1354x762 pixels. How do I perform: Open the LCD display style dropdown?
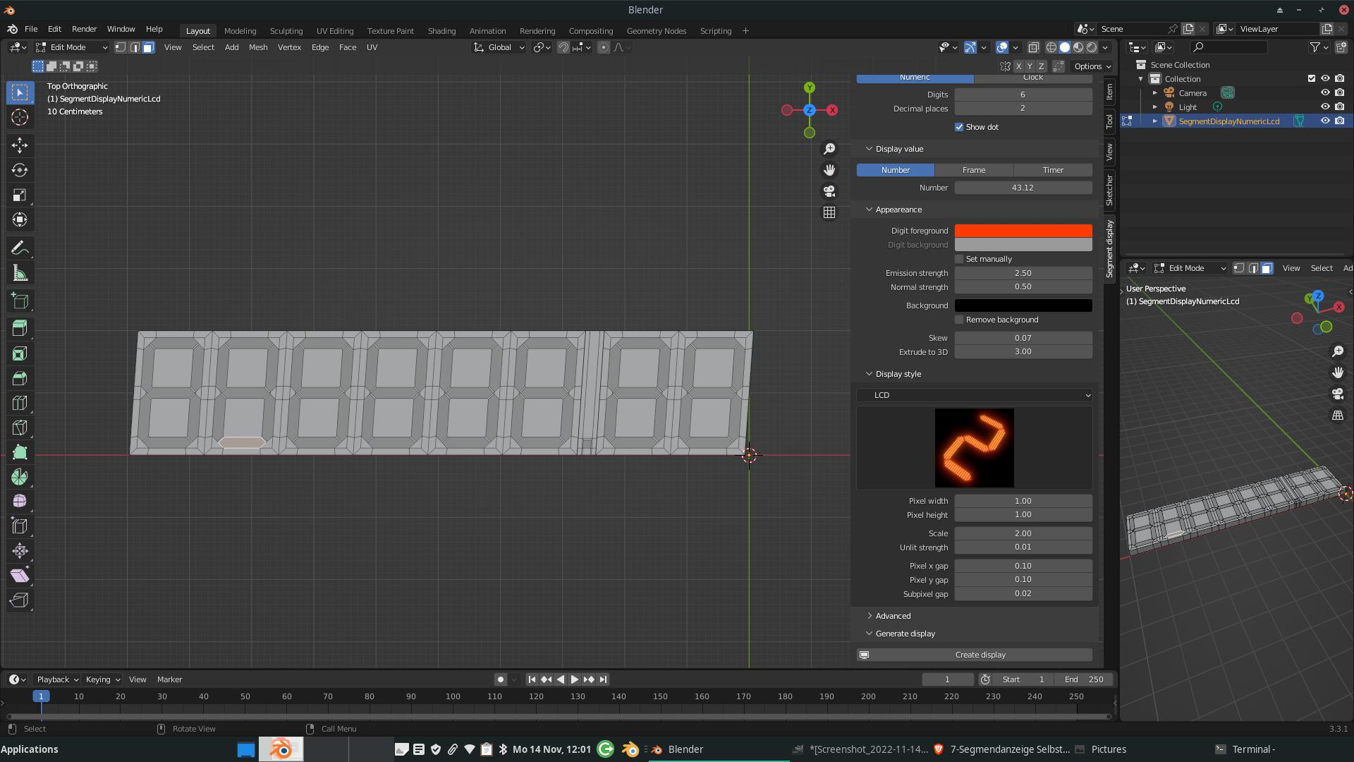click(x=974, y=395)
